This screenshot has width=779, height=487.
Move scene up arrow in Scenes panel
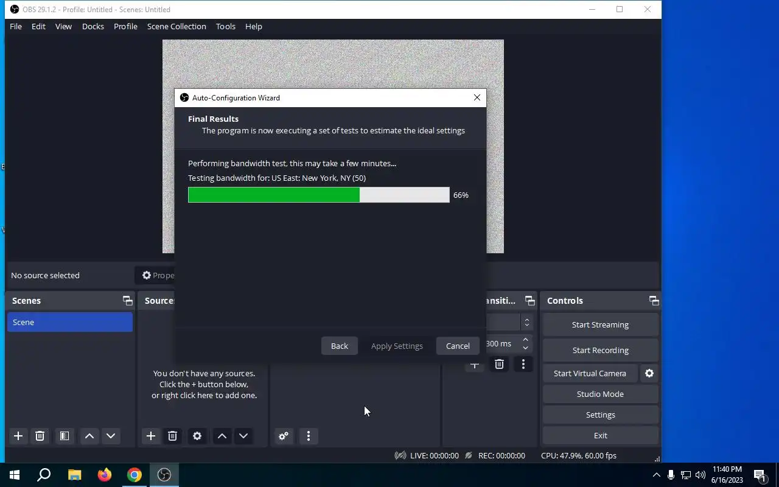(x=89, y=436)
